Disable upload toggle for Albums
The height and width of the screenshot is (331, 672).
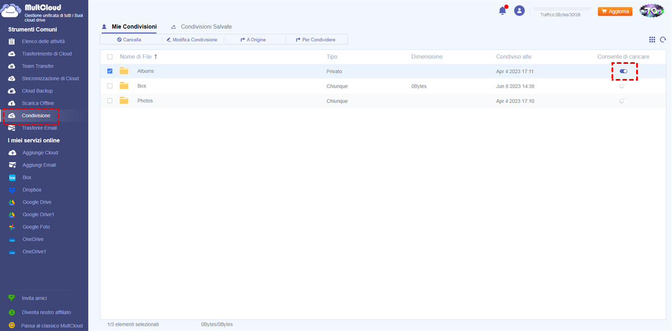coord(623,71)
